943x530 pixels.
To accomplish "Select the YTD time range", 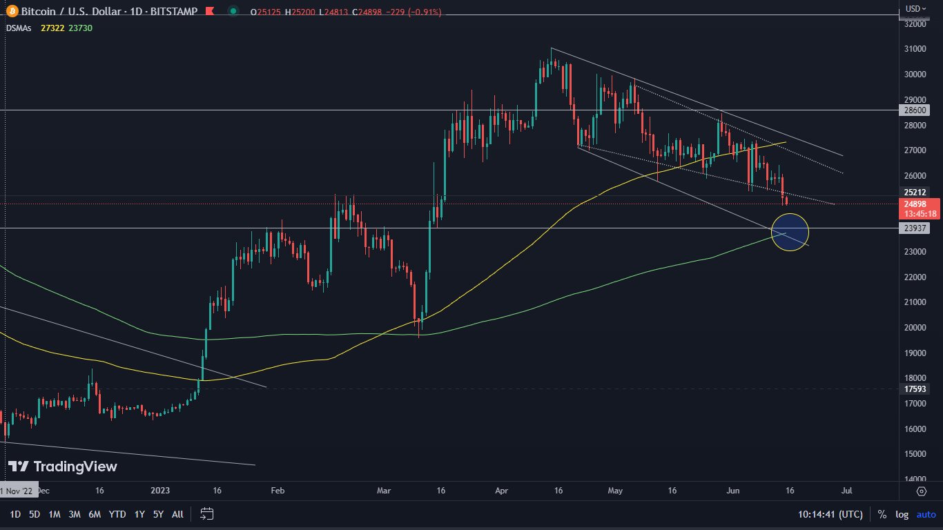I will [117, 514].
